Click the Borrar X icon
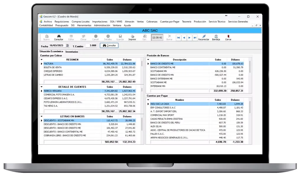The width and height of the screenshot is (299, 178). click(169, 36)
